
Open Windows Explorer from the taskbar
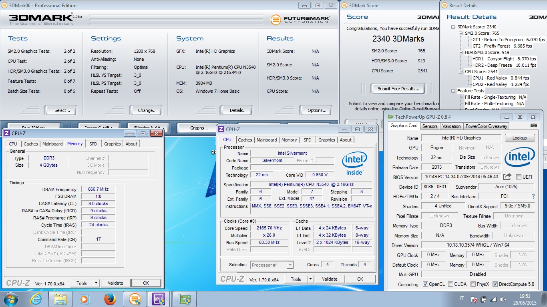pos(60,299)
